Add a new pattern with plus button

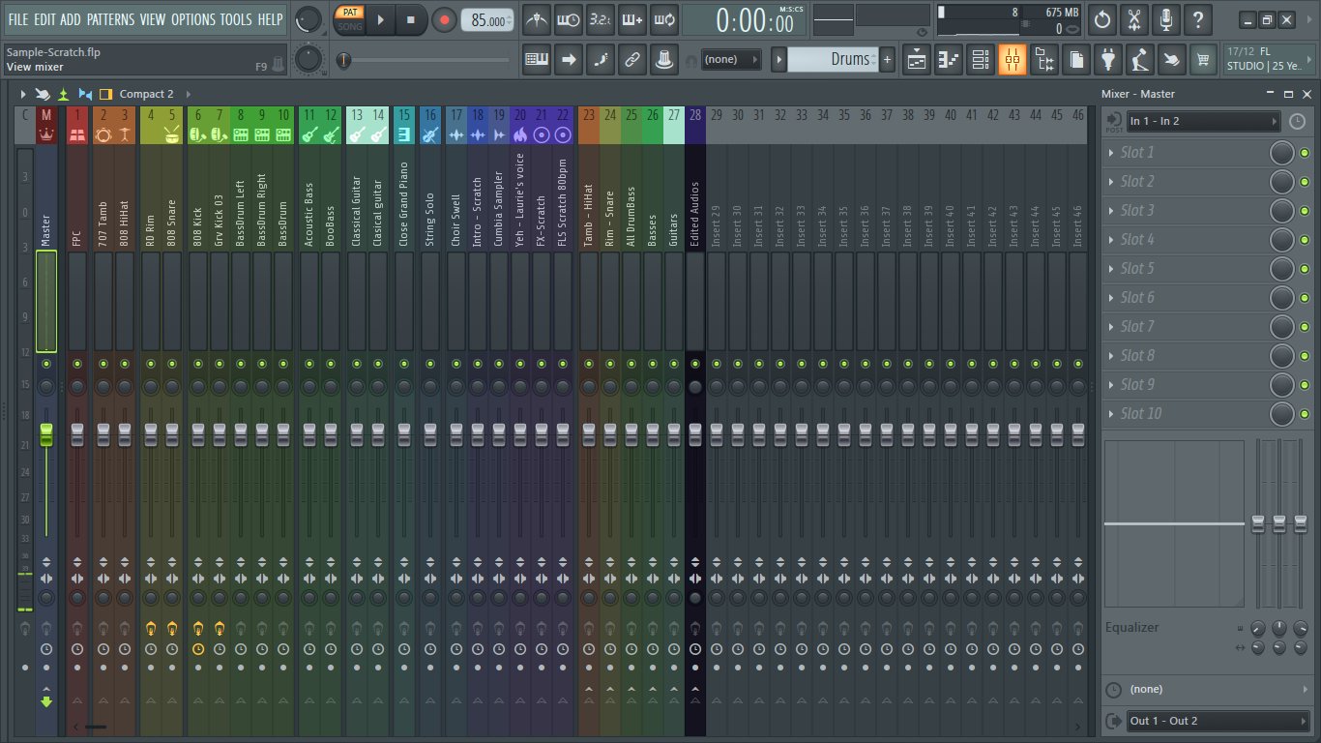point(887,60)
